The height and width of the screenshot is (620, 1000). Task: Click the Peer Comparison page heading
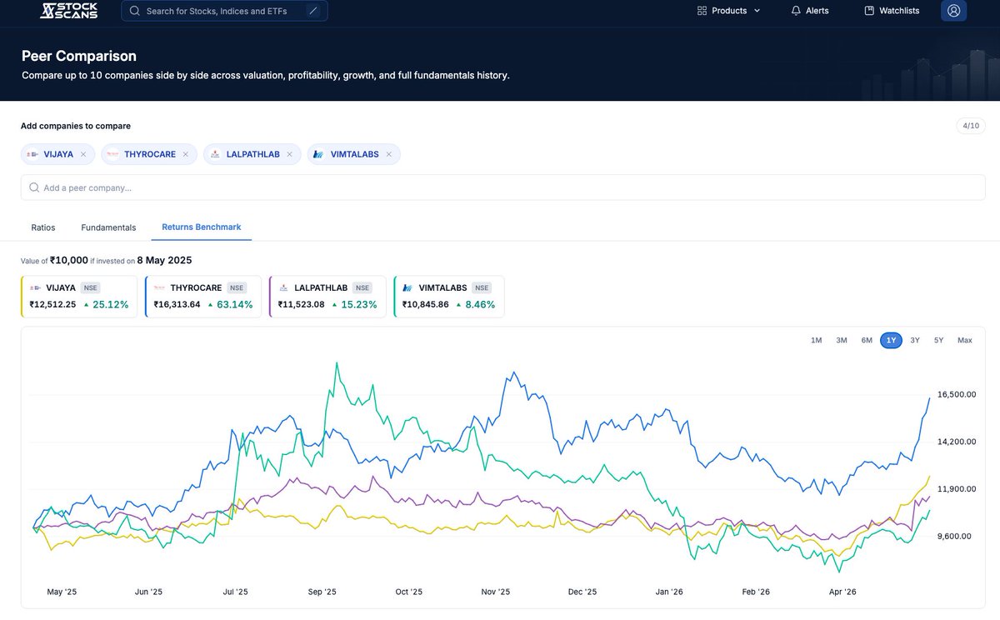[x=79, y=56]
